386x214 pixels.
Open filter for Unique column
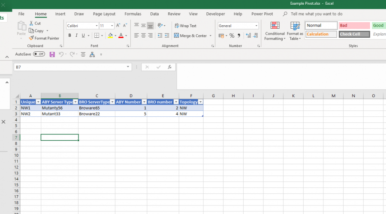[38, 102]
